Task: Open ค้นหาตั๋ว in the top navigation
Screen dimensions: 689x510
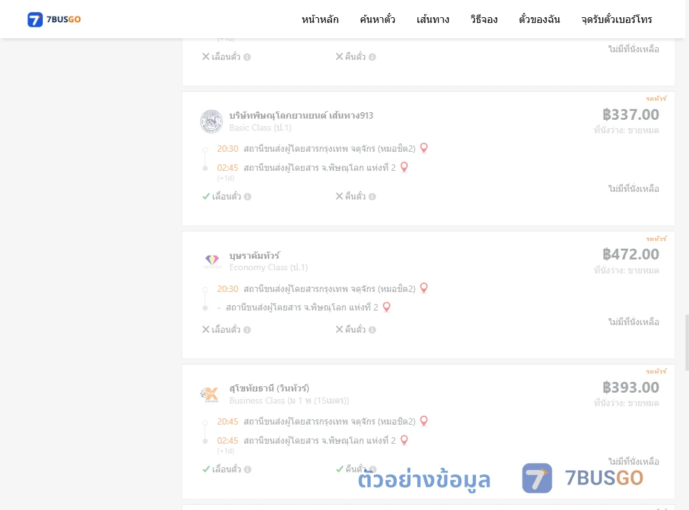Action: pyautogui.click(x=378, y=19)
